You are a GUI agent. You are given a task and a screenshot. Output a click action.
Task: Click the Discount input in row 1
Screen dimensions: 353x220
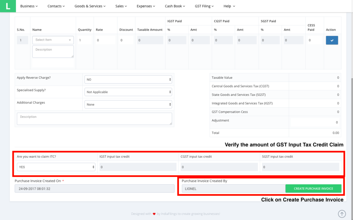click(126, 40)
